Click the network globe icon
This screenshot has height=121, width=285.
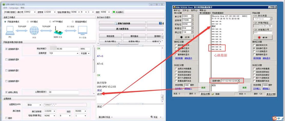click(x=34, y=31)
